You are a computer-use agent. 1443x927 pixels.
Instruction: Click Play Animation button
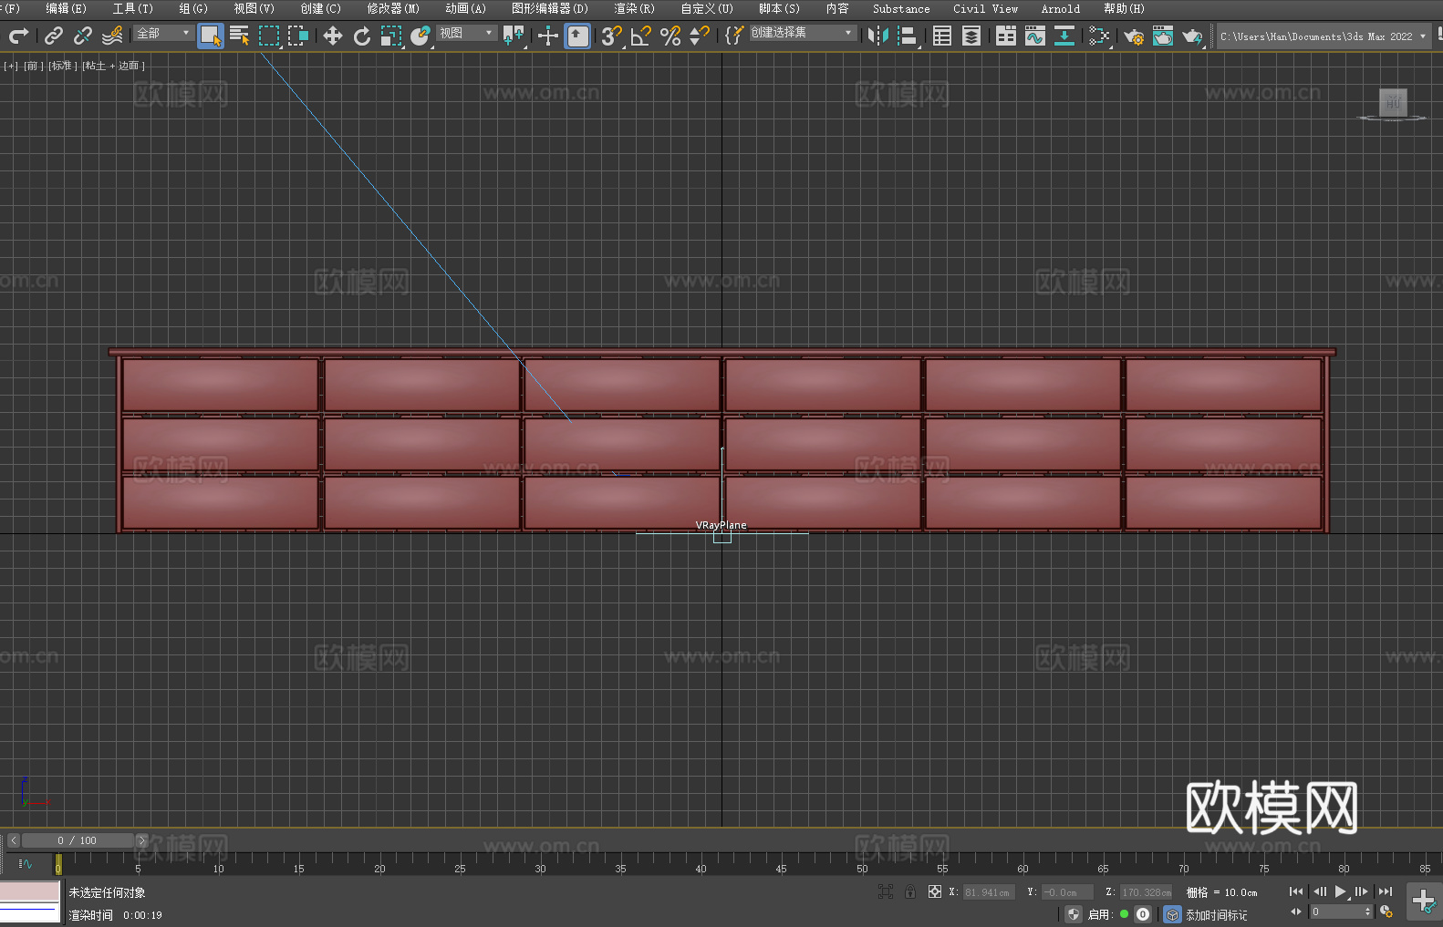[1341, 891]
